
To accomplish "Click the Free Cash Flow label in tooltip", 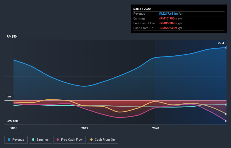I will click(x=144, y=23).
